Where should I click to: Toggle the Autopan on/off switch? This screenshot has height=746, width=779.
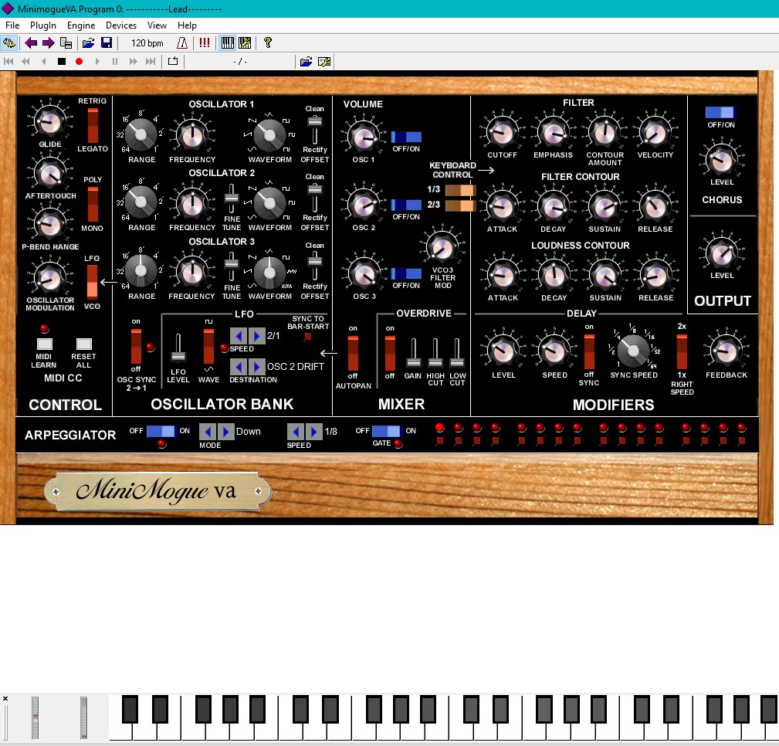[353, 353]
